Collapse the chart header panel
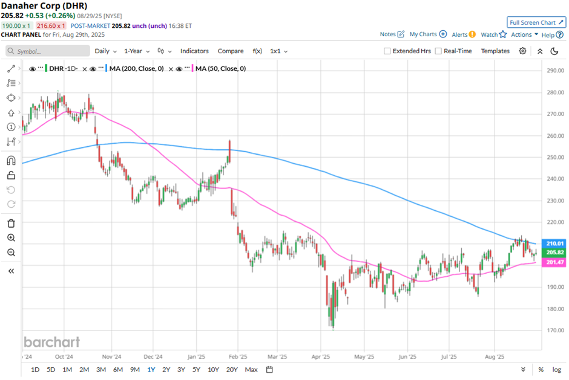This screenshot has height=380, width=569. 540,51
